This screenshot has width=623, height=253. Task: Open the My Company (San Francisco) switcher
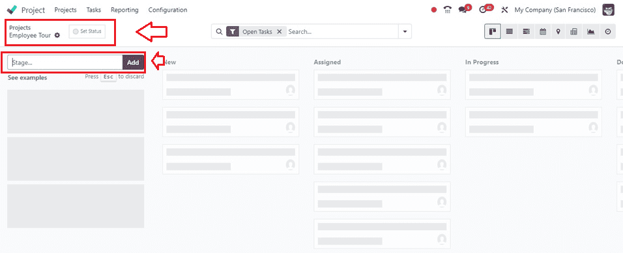coord(555,10)
